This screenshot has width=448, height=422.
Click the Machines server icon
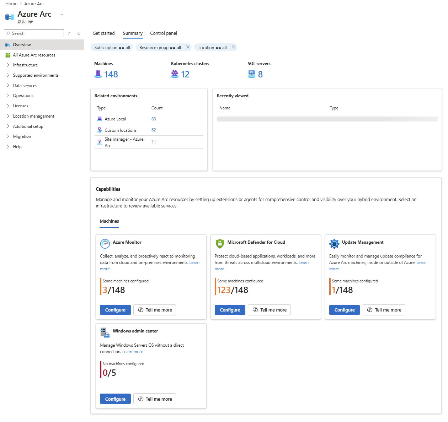click(98, 74)
